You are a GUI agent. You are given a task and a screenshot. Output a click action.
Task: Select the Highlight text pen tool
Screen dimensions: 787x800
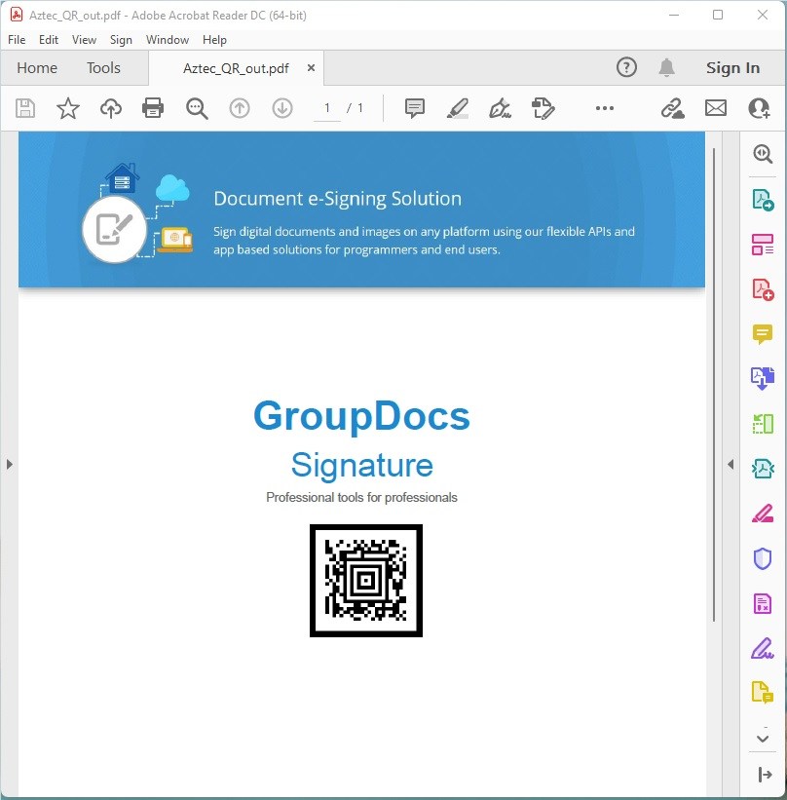(457, 108)
